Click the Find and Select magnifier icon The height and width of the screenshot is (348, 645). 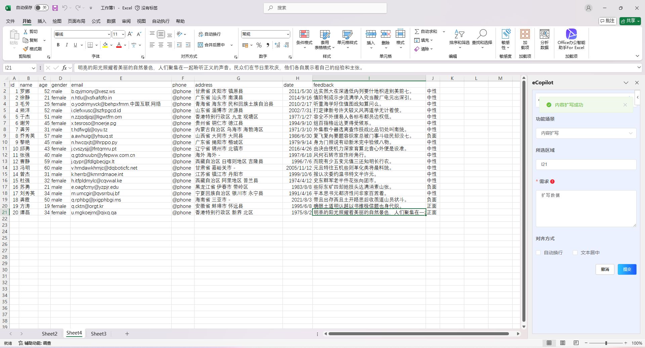click(x=482, y=34)
